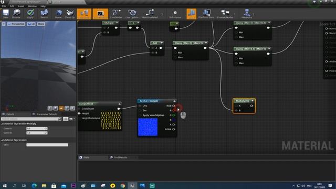Collapse the Texture Sample node arrow
The height and width of the screenshot is (189, 336).
tap(174, 101)
